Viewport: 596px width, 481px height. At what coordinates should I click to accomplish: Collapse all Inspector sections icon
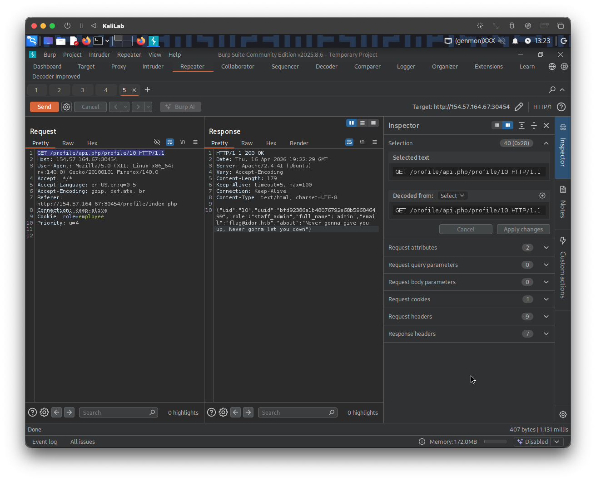click(534, 125)
